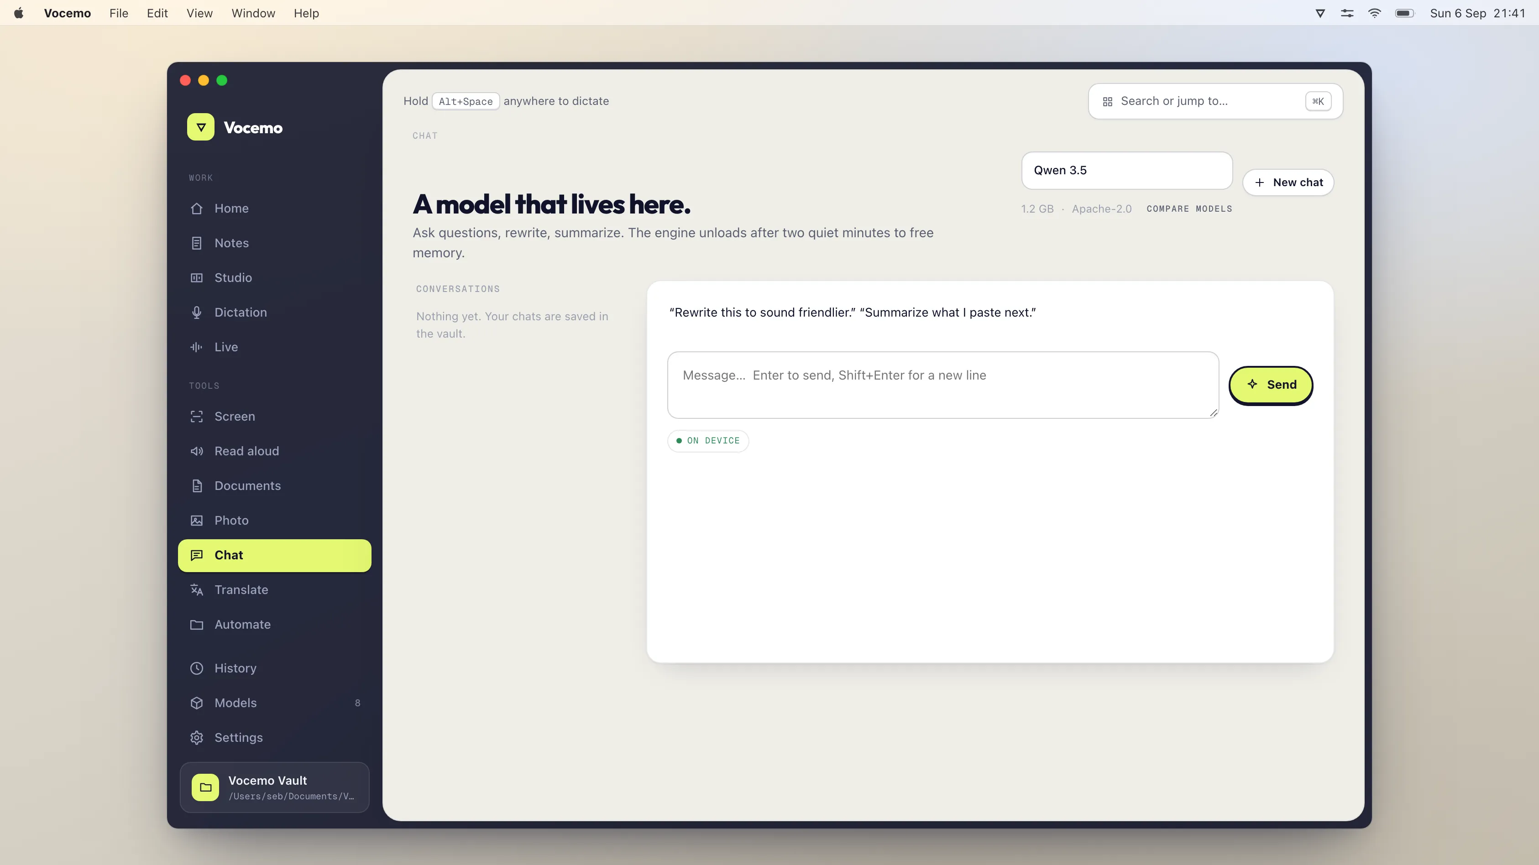Click the History clock icon
The height and width of the screenshot is (865, 1539).
[197, 668]
